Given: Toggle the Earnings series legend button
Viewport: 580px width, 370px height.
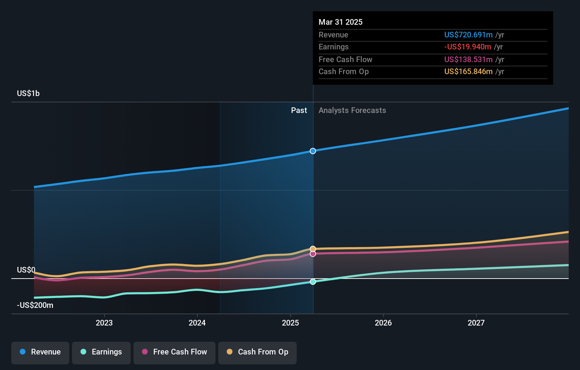Looking at the screenshot, I should [101, 353].
